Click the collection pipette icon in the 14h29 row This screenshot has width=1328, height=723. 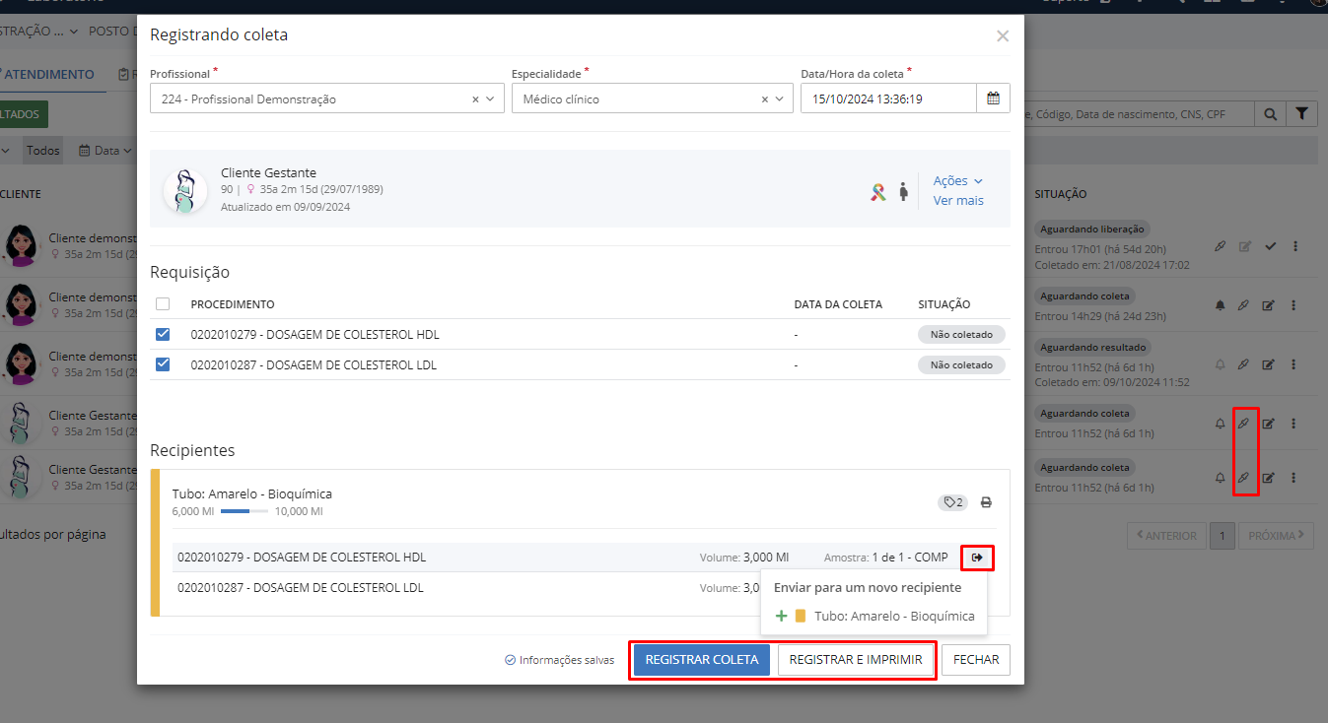[x=1244, y=305]
